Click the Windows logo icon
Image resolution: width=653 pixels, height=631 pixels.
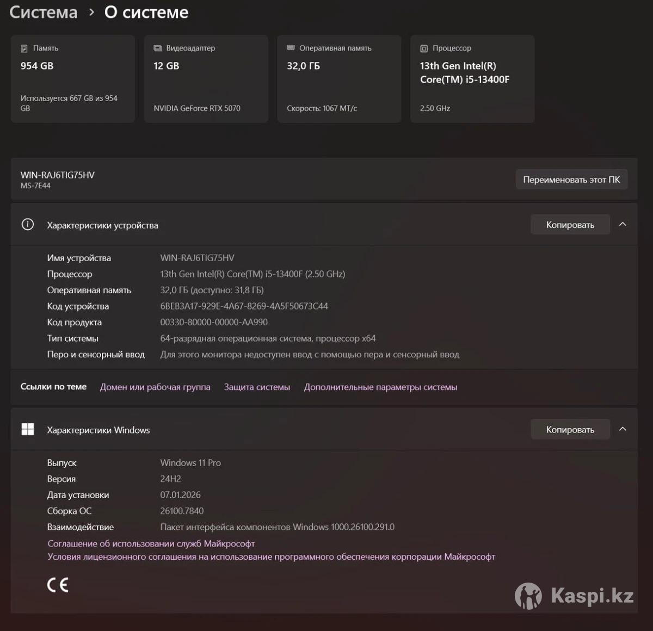[x=28, y=430]
